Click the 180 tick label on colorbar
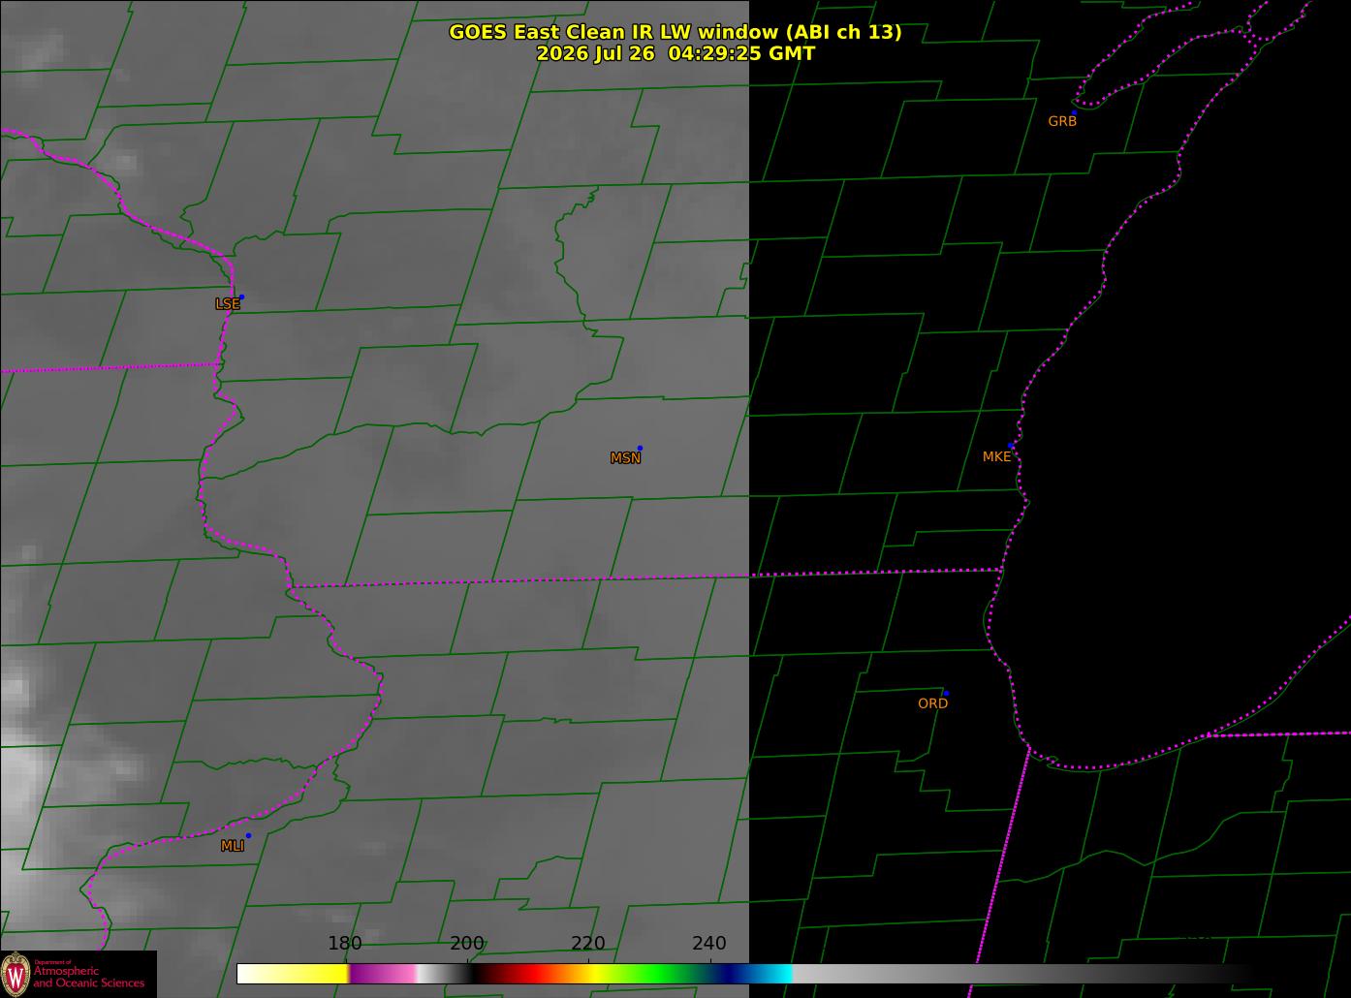This screenshot has width=1351, height=998. click(x=345, y=944)
